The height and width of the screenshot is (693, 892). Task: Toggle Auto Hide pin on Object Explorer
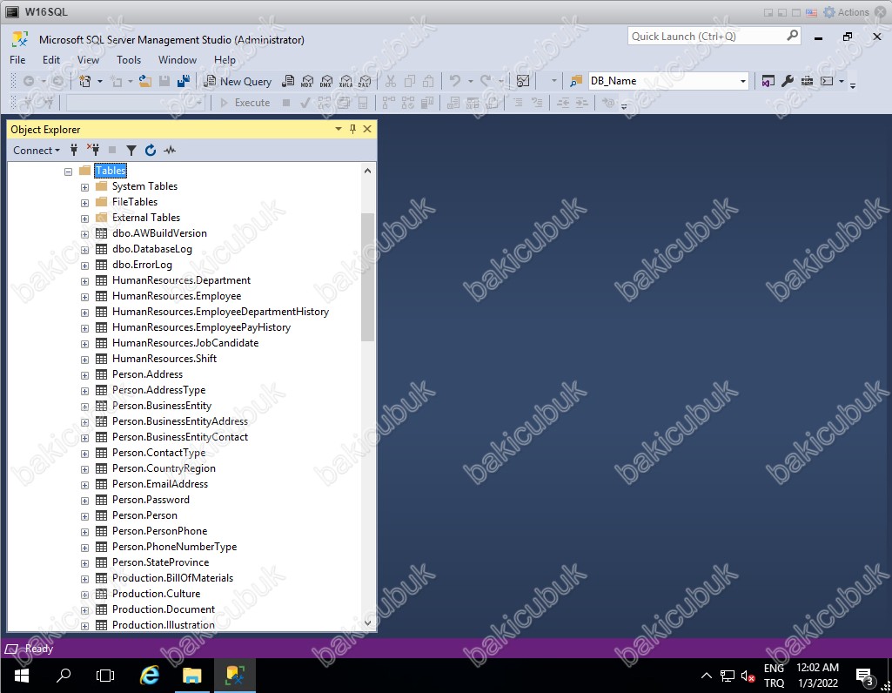[352, 129]
